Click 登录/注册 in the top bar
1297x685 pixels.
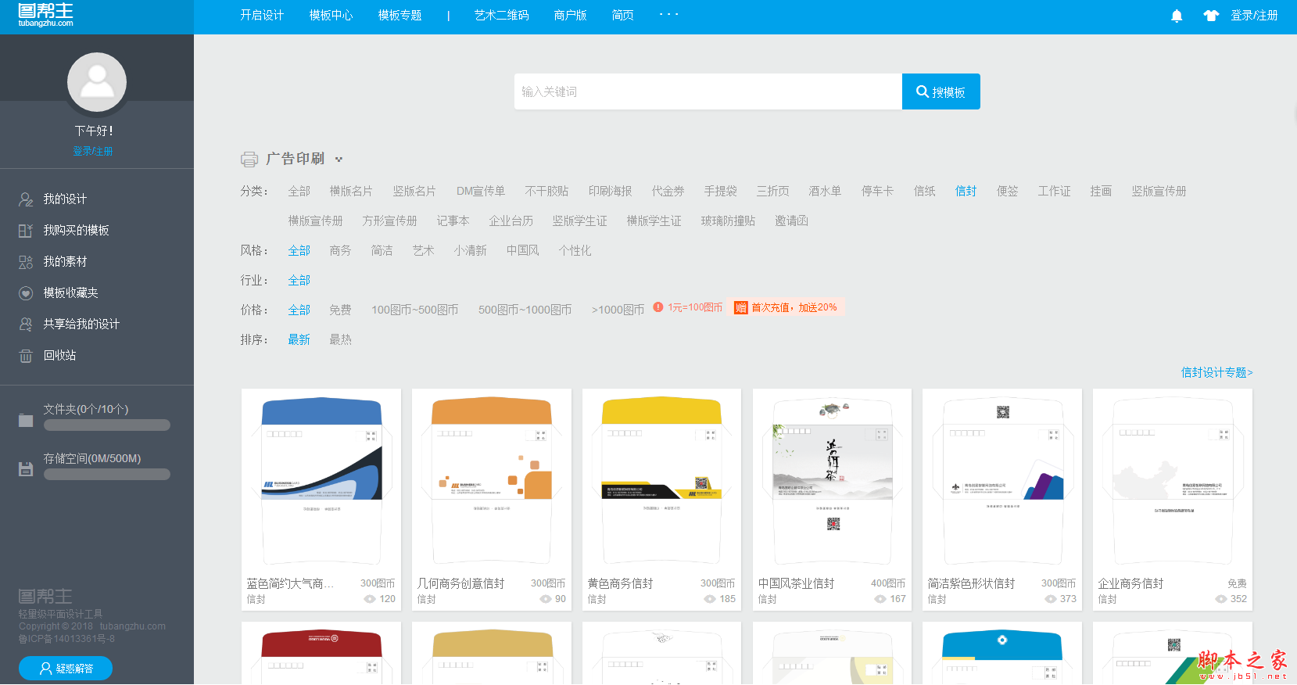[1254, 16]
